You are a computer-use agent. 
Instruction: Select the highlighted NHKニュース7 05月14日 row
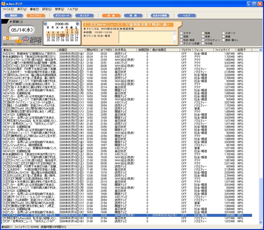(127, 215)
